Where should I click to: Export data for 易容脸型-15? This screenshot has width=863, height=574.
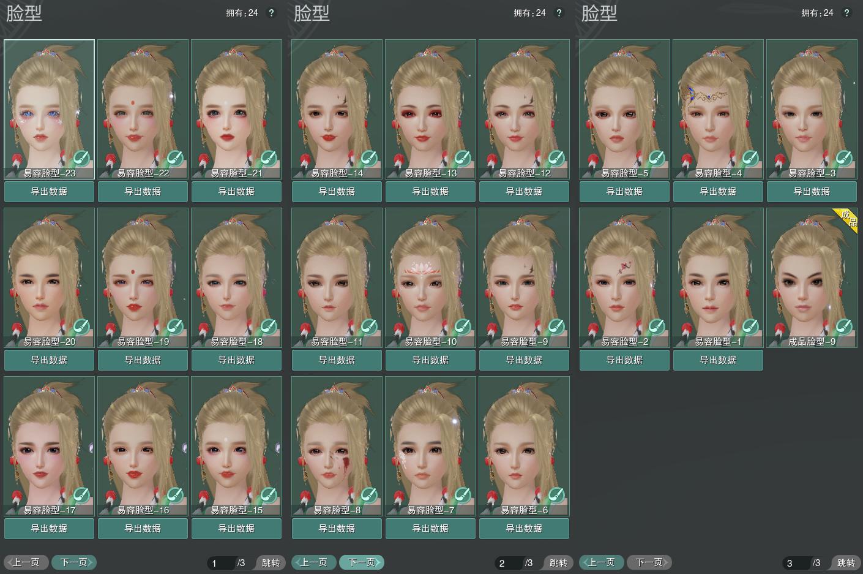tap(236, 529)
